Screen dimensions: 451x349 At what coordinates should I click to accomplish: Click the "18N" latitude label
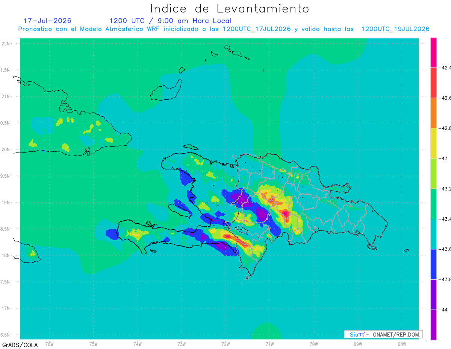(6, 255)
